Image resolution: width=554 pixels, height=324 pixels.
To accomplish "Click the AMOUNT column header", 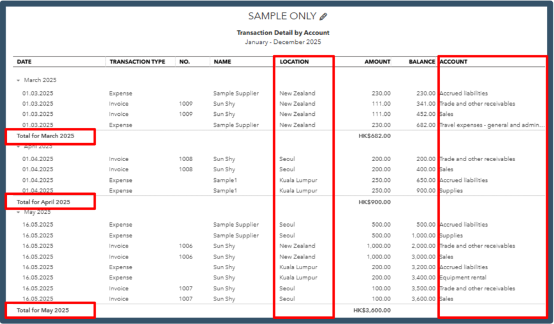I will pyautogui.click(x=377, y=62).
